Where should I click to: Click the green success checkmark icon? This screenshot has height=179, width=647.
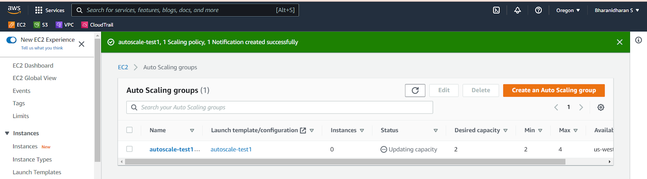coord(111,42)
